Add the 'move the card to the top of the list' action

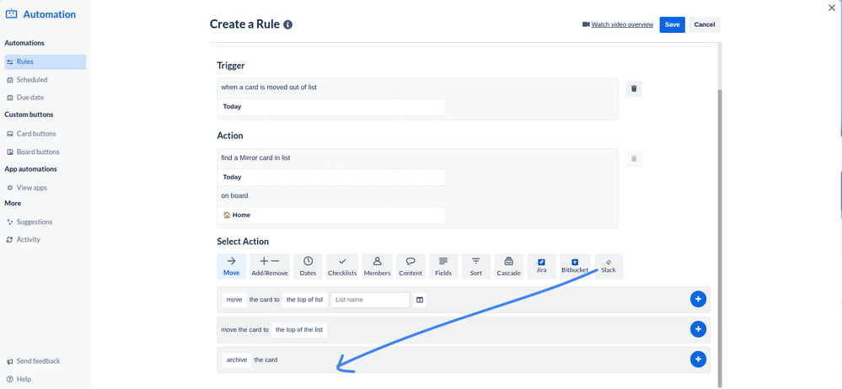coord(698,329)
